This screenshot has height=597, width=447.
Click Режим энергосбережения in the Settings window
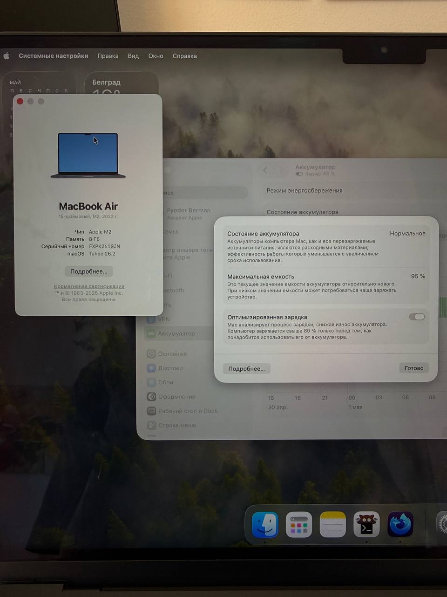point(305,190)
